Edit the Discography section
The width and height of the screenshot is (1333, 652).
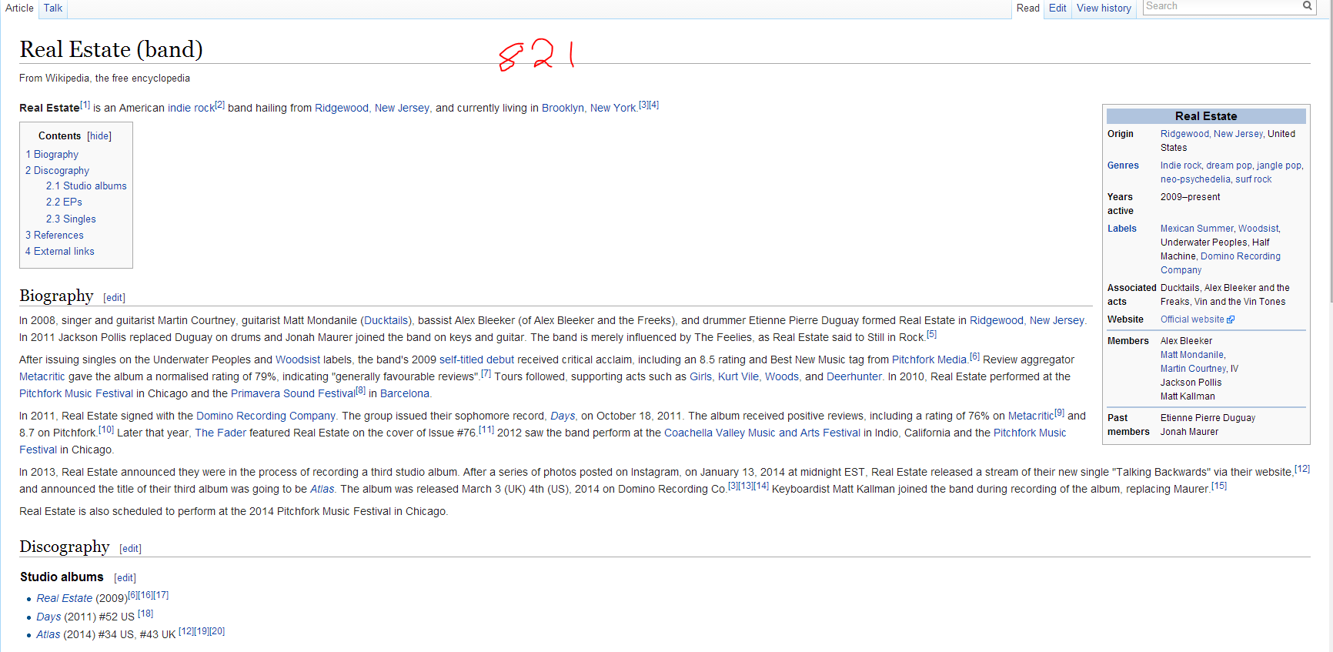click(x=131, y=549)
